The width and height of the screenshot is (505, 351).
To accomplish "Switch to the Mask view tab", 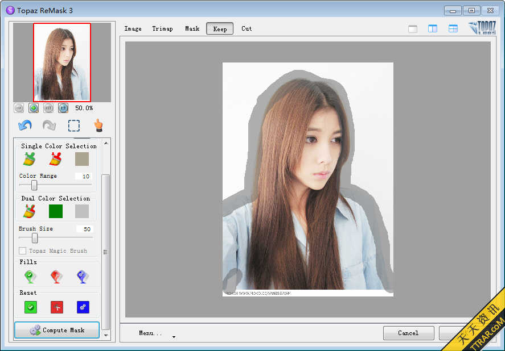I will (x=192, y=29).
